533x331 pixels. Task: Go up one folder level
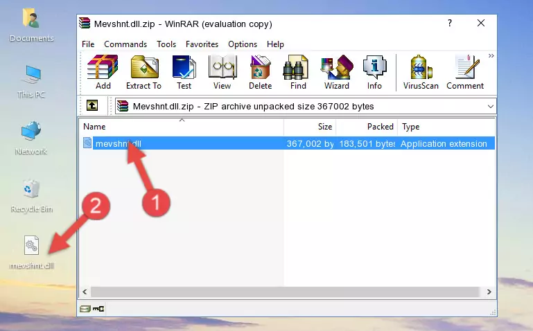tap(92, 105)
